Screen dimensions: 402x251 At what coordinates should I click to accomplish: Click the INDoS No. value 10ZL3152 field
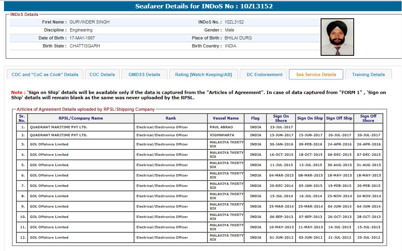point(234,22)
